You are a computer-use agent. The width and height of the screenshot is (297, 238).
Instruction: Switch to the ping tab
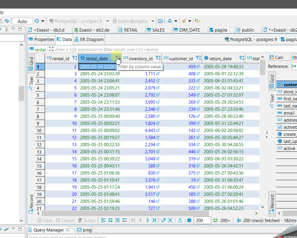(85, 230)
